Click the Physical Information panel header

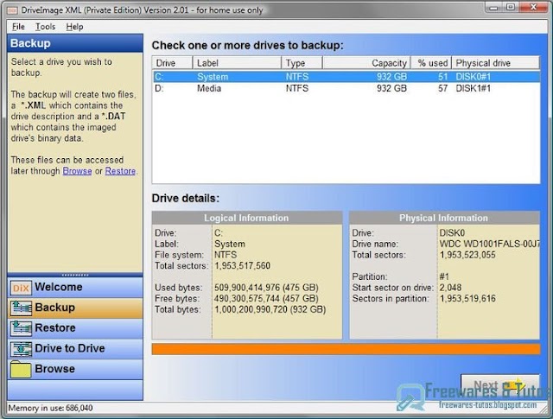[444, 218]
